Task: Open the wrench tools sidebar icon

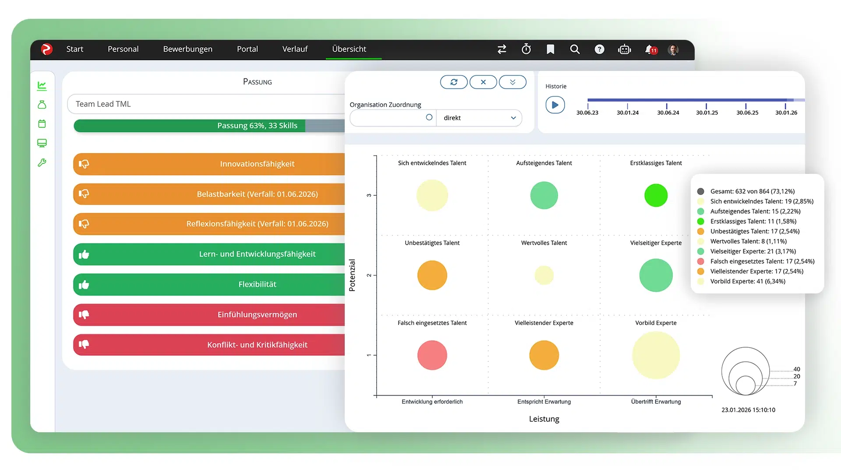Action: pyautogui.click(x=42, y=163)
